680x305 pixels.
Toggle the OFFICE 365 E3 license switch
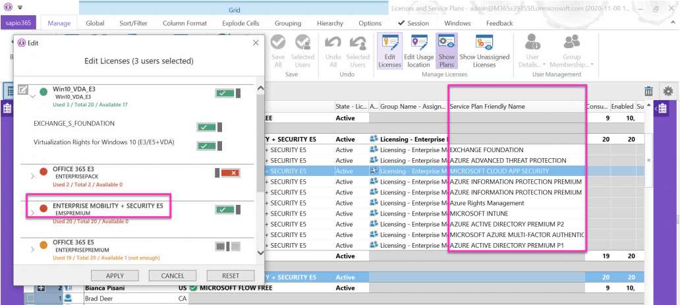(228, 173)
